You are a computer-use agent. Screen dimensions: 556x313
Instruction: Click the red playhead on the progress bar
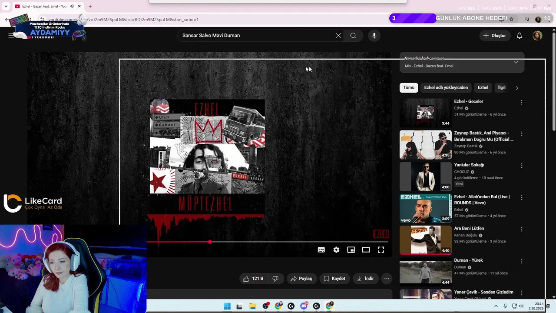[x=210, y=242]
